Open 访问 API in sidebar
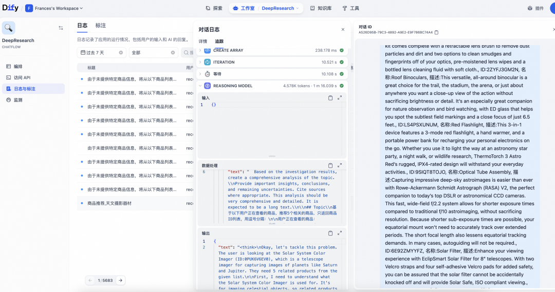Screen dimensions: 555x292 pyautogui.click(x=22, y=77)
